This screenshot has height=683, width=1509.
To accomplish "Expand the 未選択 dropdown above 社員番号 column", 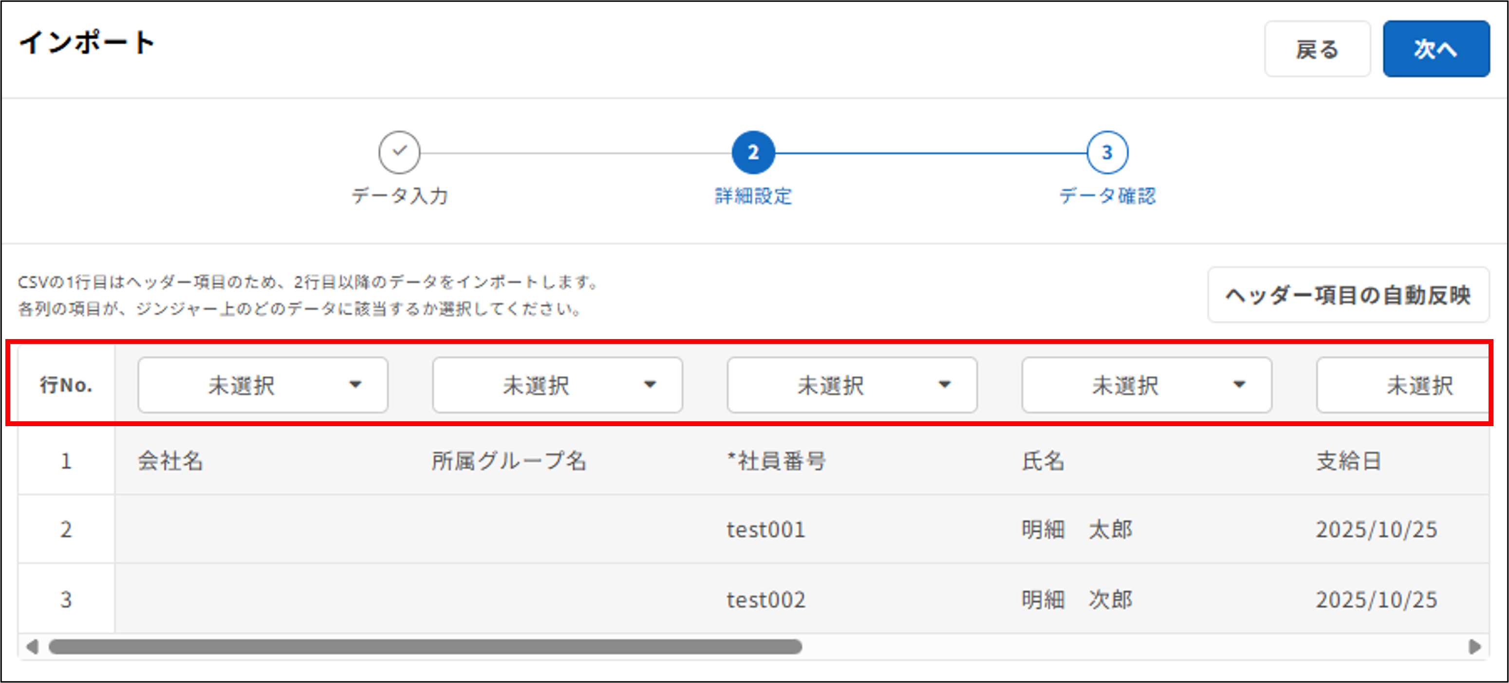I will [x=851, y=384].
